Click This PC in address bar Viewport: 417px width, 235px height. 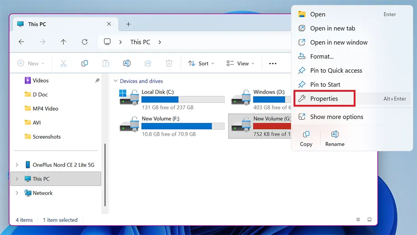pyautogui.click(x=140, y=42)
